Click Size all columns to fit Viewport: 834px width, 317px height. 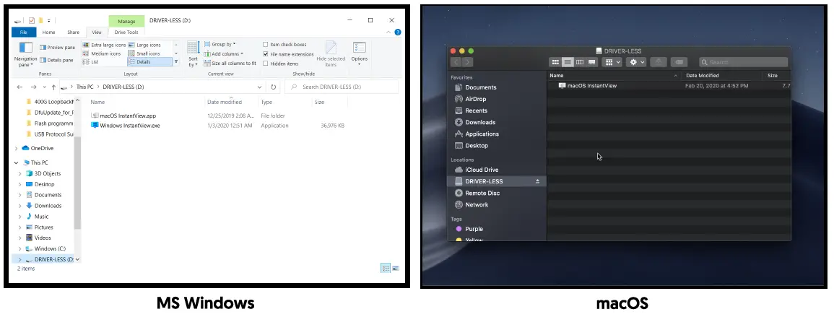[x=230, y=64]
